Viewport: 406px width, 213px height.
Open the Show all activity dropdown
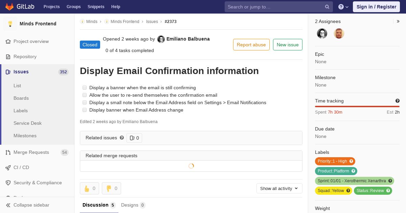click(x=279, y=188)
